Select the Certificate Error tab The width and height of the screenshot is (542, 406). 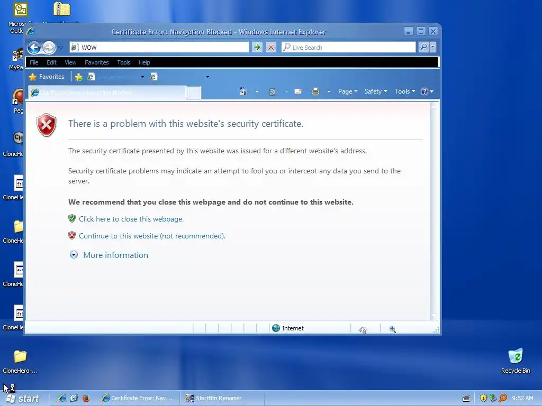pos(107,93)
